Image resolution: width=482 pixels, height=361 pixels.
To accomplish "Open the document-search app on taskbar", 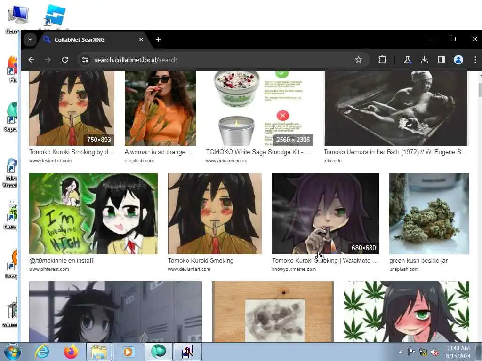I will (188, 352).
